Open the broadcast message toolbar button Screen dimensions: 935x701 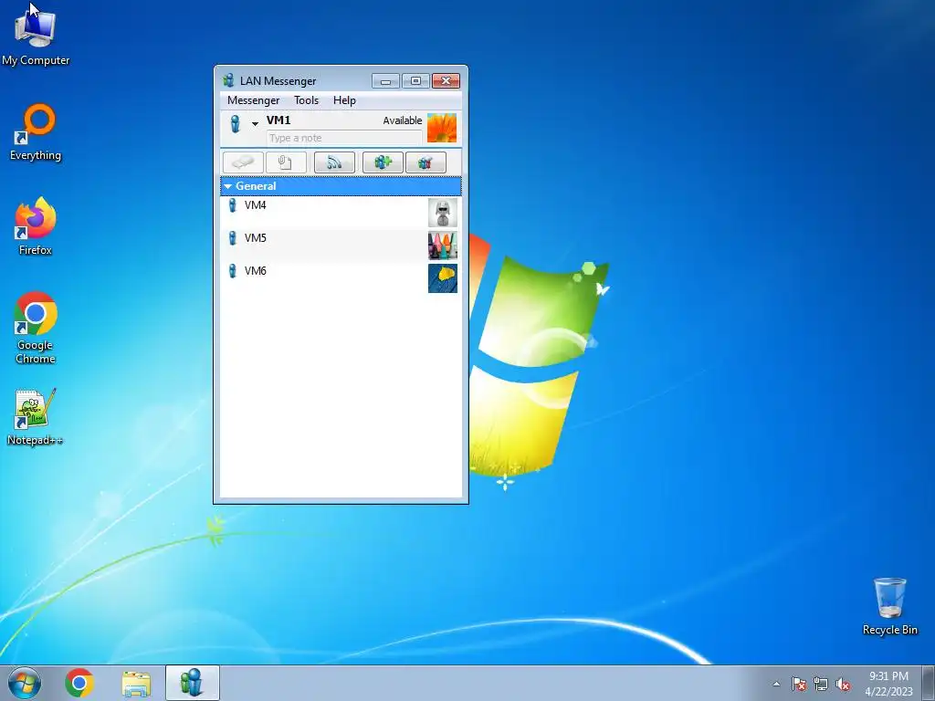coord(334,162)
